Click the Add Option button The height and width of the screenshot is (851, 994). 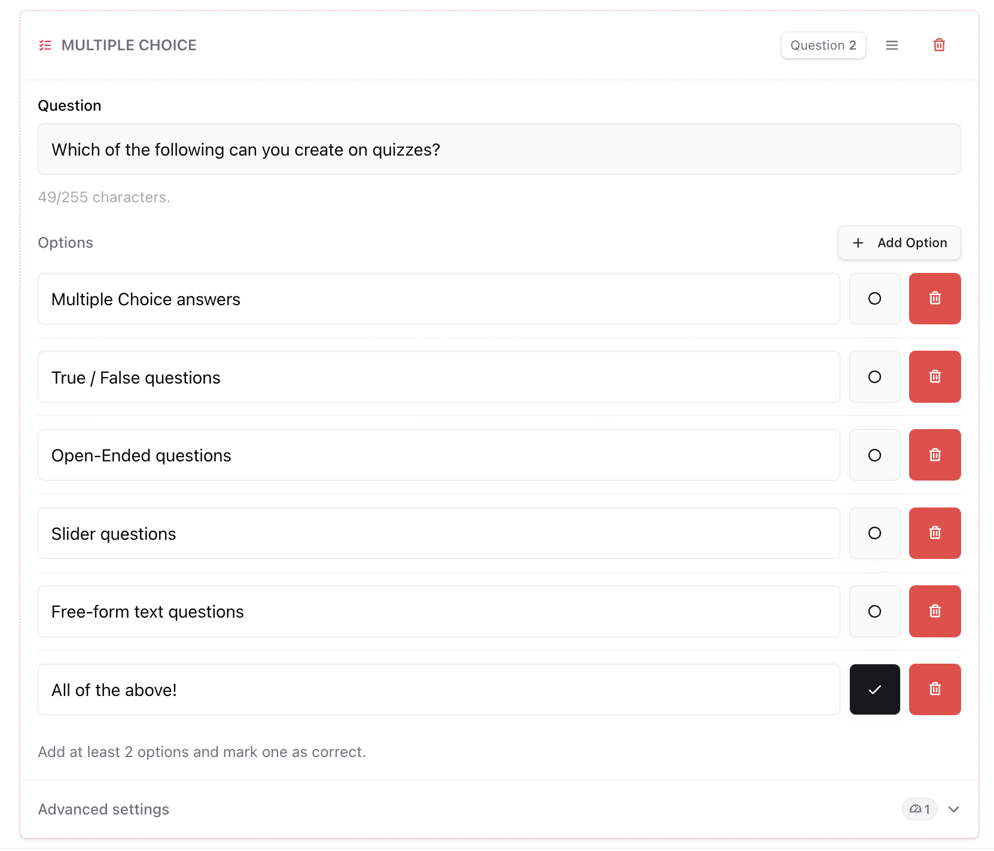899,243
